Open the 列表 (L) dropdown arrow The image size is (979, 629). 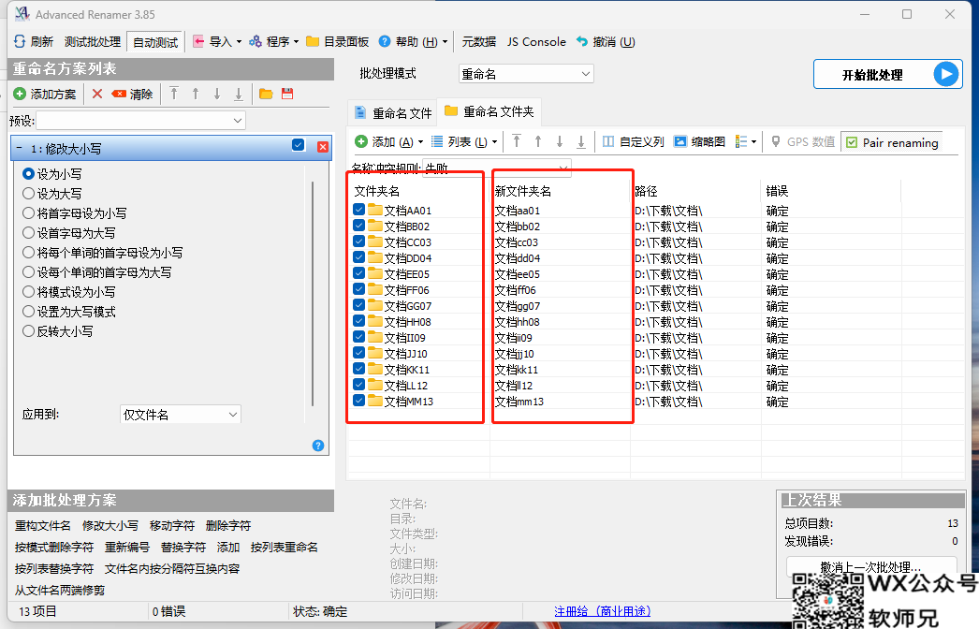(494, 141)
